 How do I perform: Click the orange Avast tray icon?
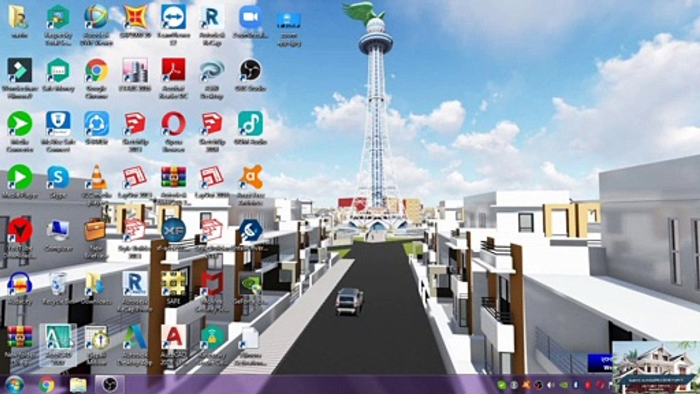[526, 385]
